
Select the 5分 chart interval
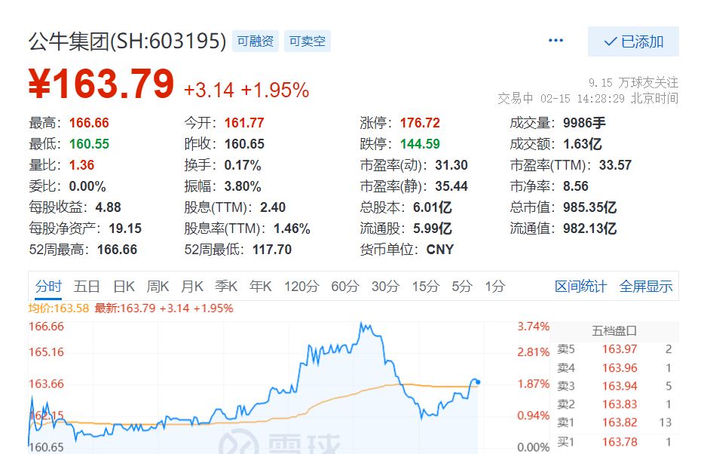coord(461,287)
